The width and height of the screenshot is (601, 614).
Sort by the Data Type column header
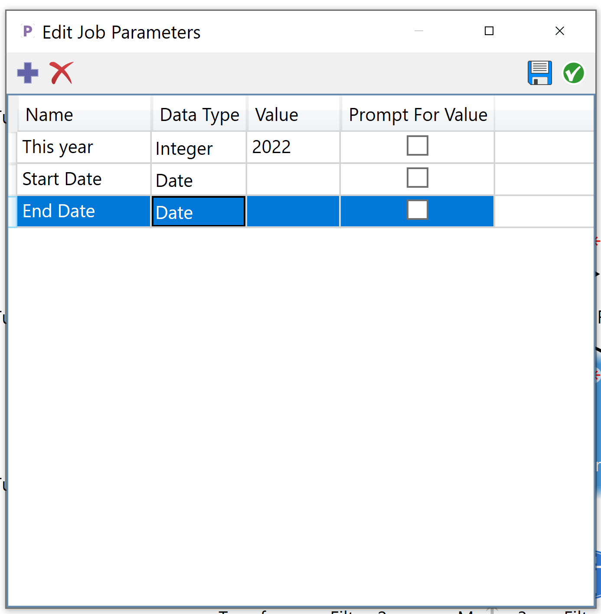199,114
